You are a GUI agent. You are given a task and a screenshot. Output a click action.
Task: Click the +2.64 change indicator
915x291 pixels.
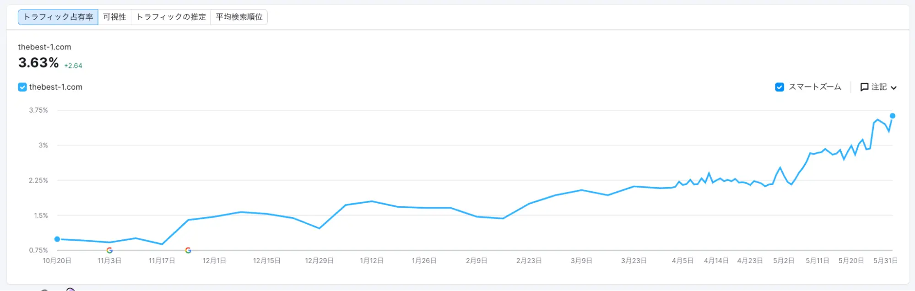tap(73, 65)
